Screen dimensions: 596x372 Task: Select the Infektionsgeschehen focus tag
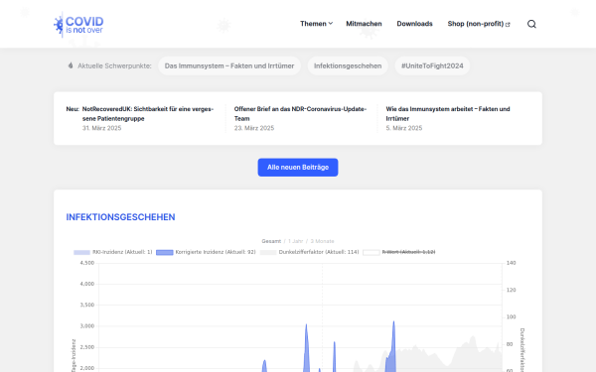click(348, 65)
